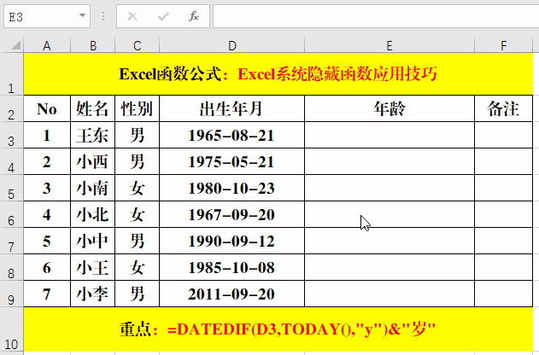Select date cell '1975-05-21'
539x355 pixels.
232,161
